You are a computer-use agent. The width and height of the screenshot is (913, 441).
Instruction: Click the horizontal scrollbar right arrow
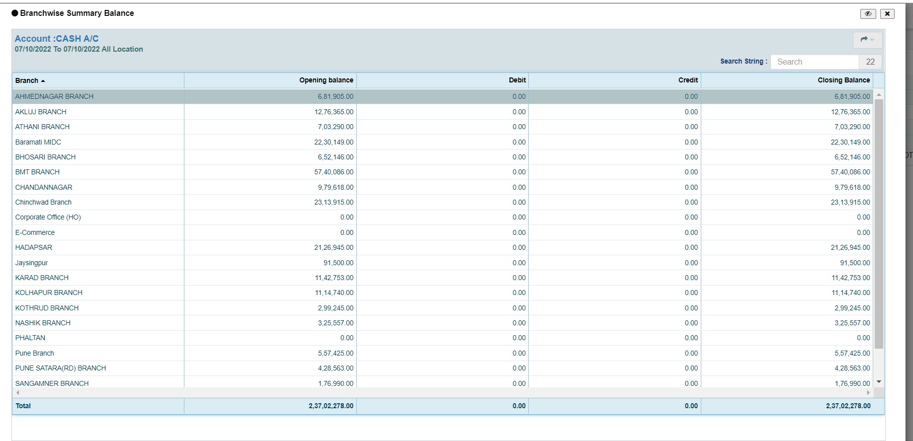[868, 392]
